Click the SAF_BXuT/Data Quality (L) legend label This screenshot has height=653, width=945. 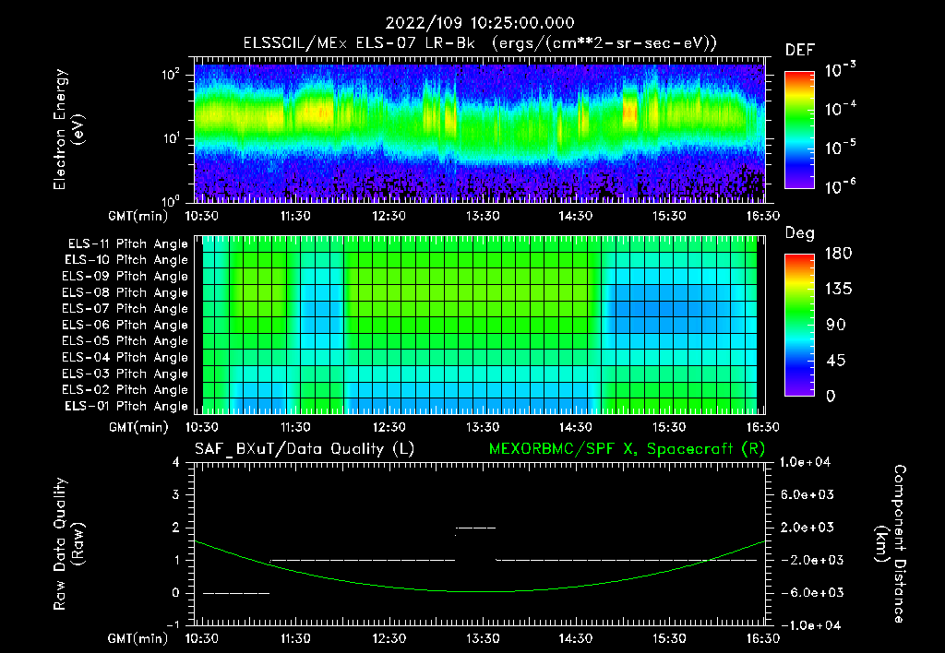305,449
